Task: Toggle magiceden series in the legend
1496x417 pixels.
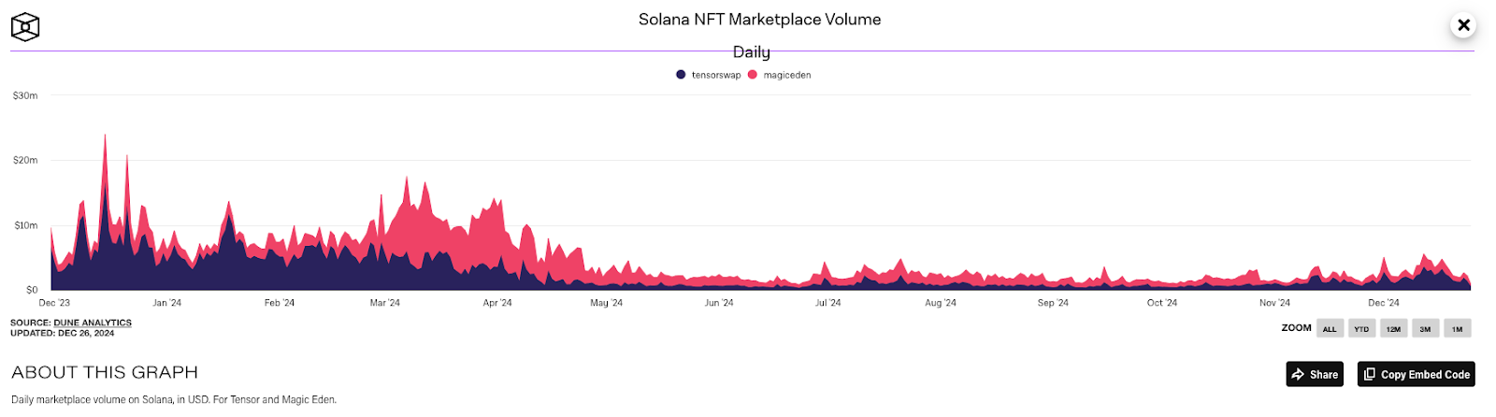Action: (x=780, y=75)
